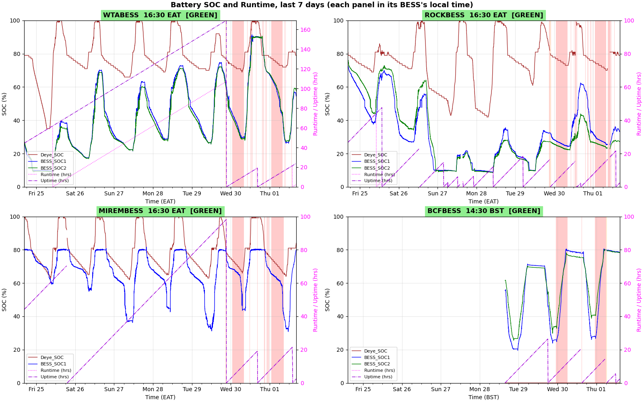Click the "SOC (%)" axis label of WTABESS
Viewport: 644px width, 402px height.
coord(4,104)
